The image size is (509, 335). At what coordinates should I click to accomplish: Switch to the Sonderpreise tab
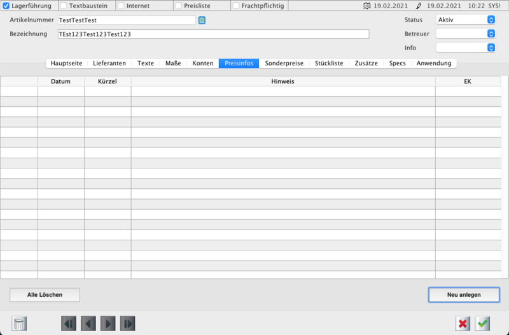284,64
